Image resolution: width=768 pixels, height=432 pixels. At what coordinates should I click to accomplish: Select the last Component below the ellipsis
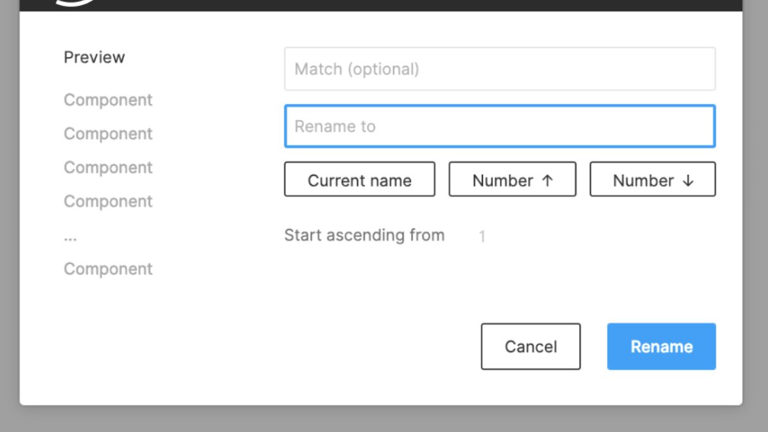(108, 269)
